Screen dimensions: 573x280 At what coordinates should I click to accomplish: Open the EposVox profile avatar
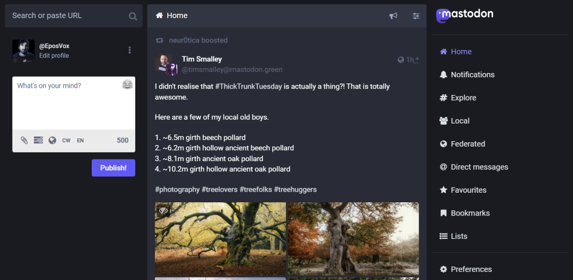click(x=23, y=51)
